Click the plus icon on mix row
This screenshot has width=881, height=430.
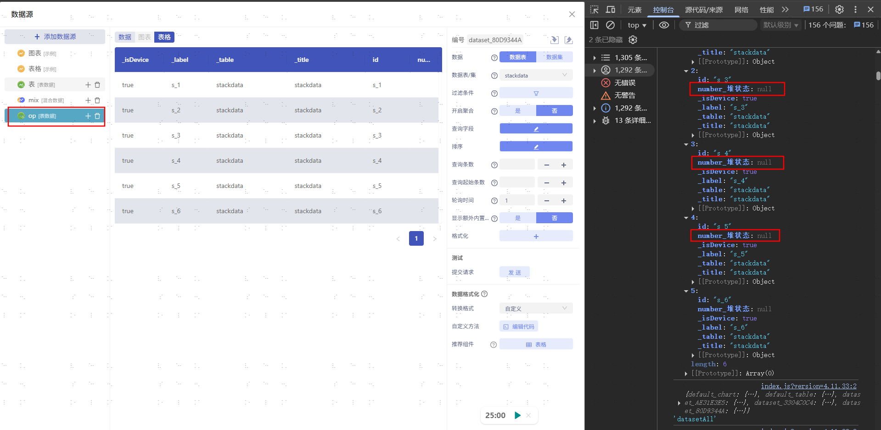point(88,100)
